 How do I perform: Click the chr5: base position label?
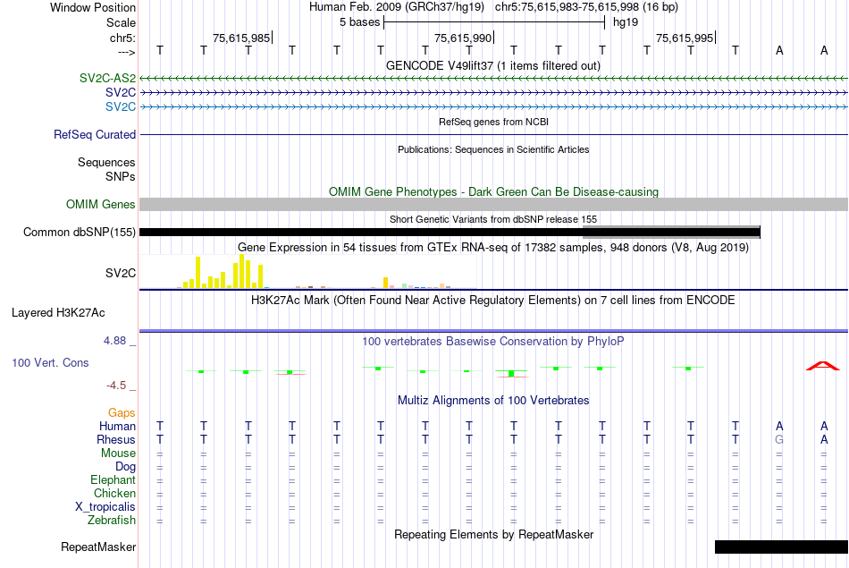[122, 38]
